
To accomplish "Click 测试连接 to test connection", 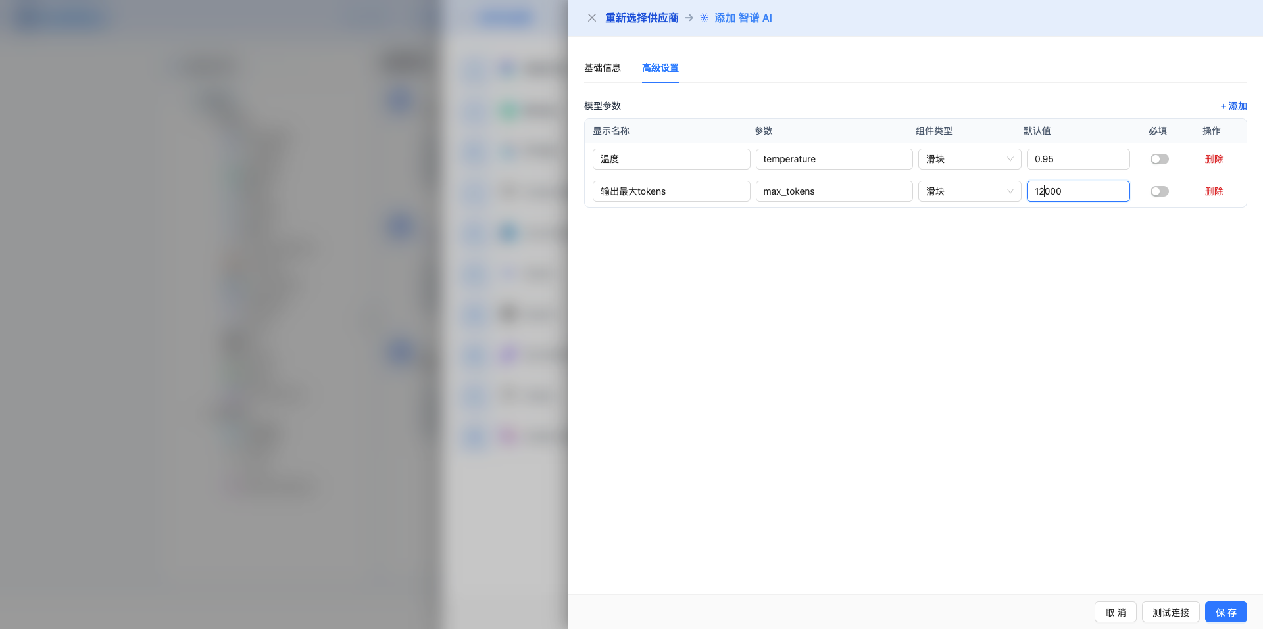I will [x=1170, y=612].
